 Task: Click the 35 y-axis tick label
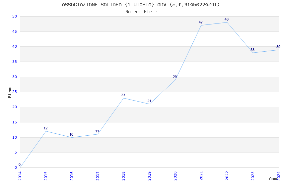[15, 62]
